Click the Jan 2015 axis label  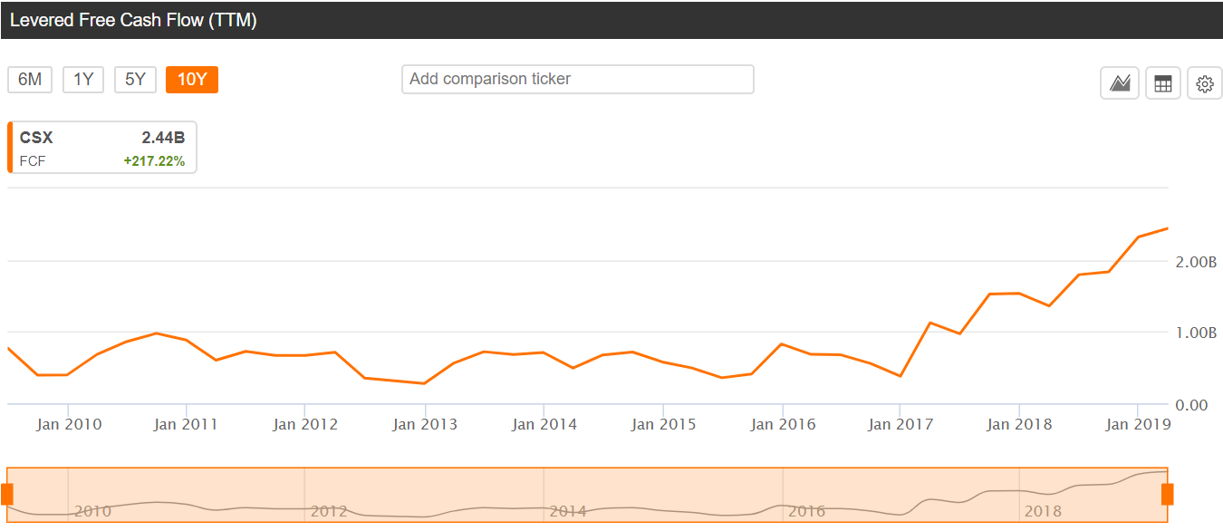click(x=664, y=424)
